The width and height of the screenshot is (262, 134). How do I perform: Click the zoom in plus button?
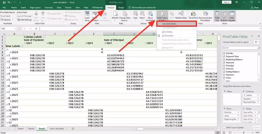[x=253, y=133]
